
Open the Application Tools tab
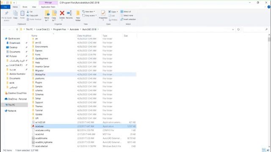click(48, 7)
